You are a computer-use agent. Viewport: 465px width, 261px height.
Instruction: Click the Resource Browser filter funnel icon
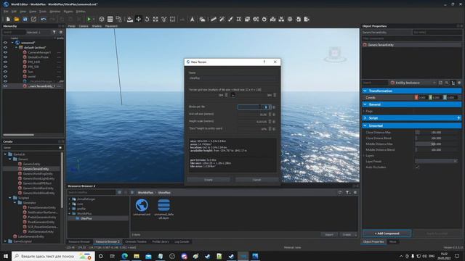coord(347,192)
